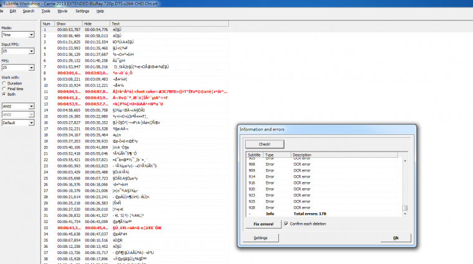Click the Text column header
The image size is (473, 264).
pos(169,24)
